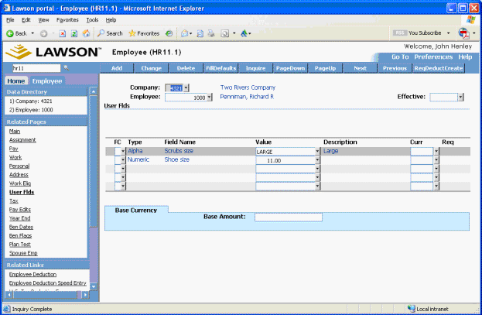Click the Delete action button
Viewport: 482px width, 315px height.
point(186,68)
